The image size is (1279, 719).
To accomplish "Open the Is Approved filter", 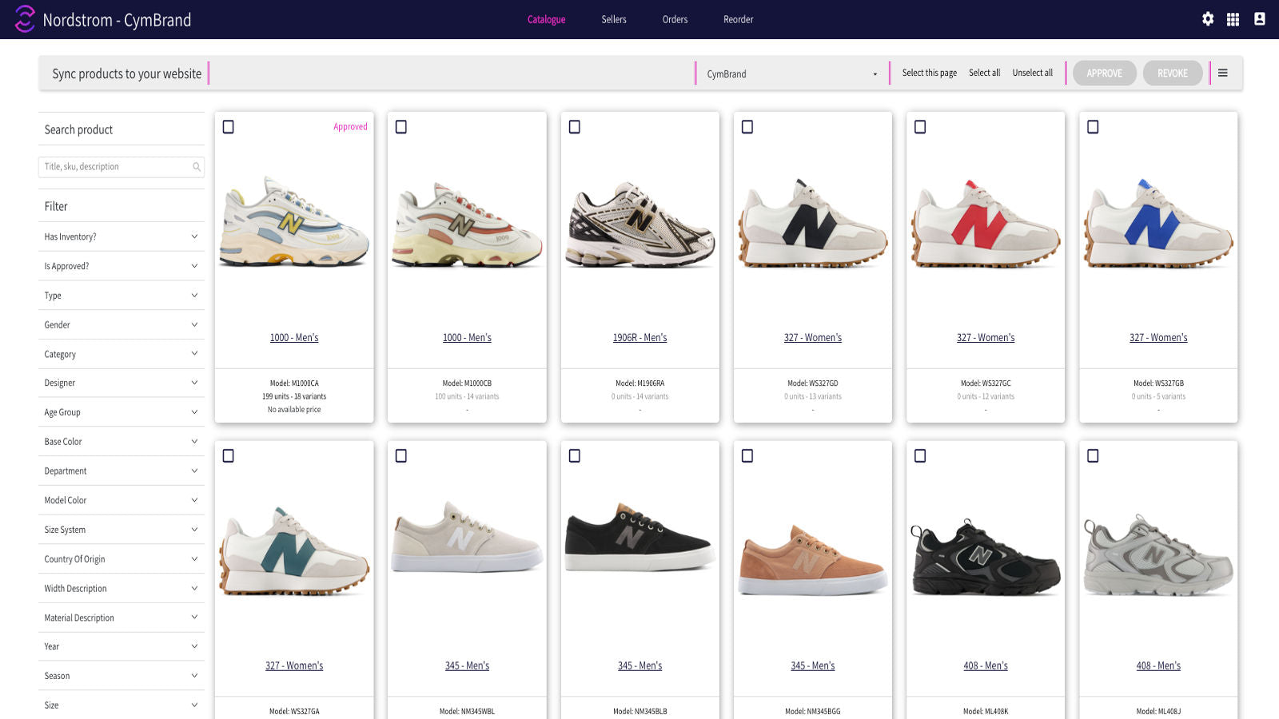I will 122,266.
